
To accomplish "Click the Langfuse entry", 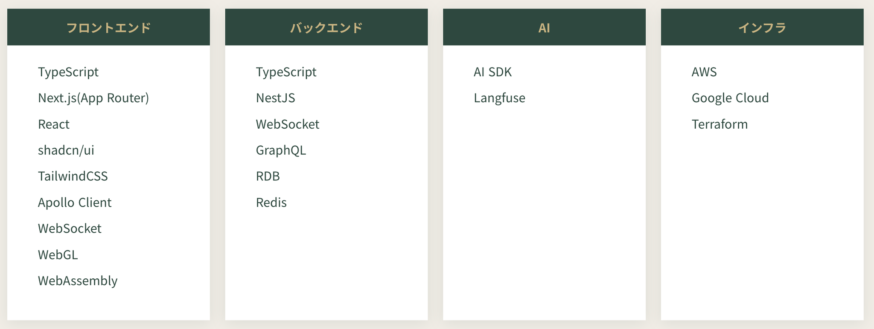I will 499,98.
